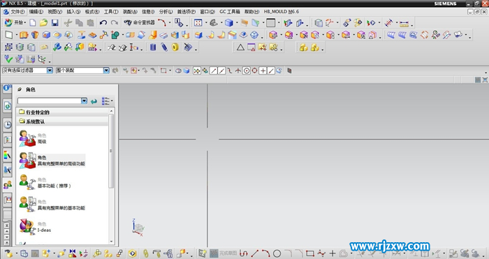Click the Roles panel search input field
This screenshot has width=489, height=259.
50,101
